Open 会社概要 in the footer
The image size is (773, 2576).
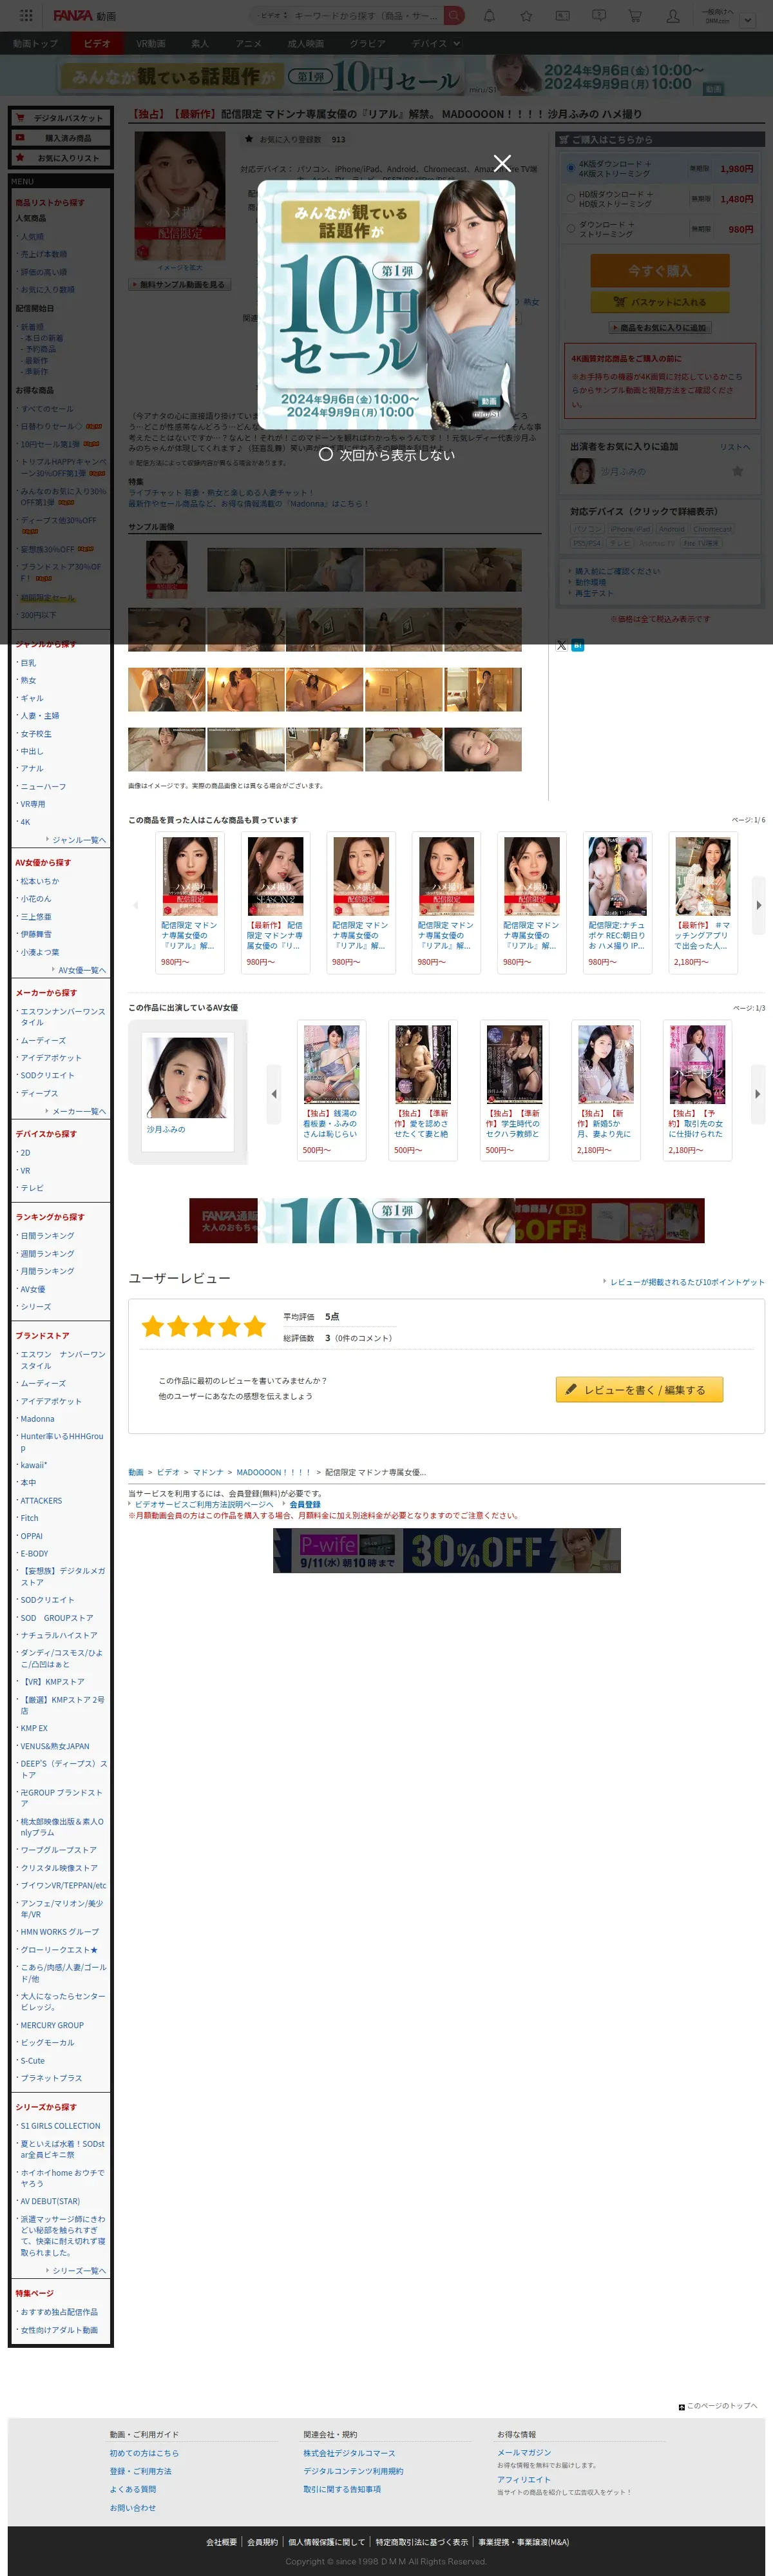coord(221,2541)
